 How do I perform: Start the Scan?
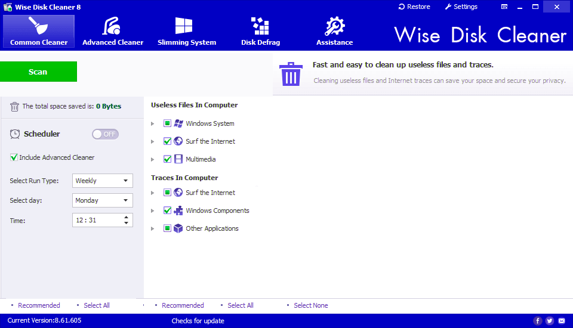point(38,72)
